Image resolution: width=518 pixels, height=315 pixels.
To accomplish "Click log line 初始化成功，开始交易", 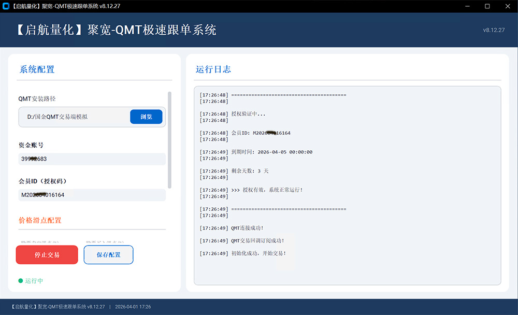I will pos(243,253).
